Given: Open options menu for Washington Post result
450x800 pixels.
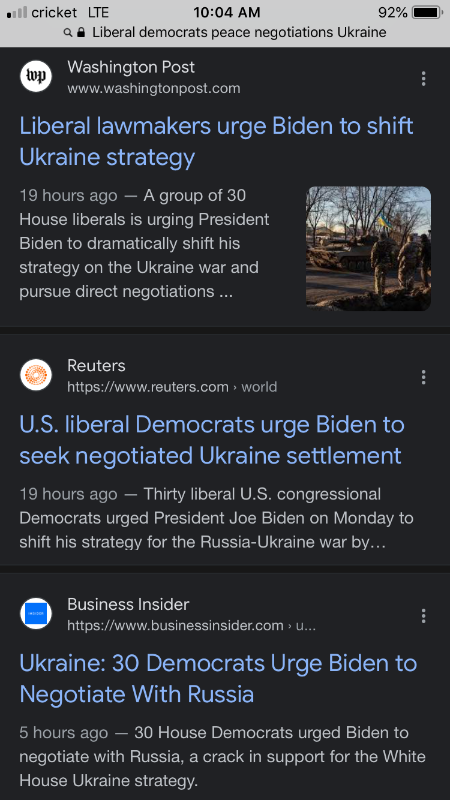Looking at the screenshot, I should click(x=424, y=78).
